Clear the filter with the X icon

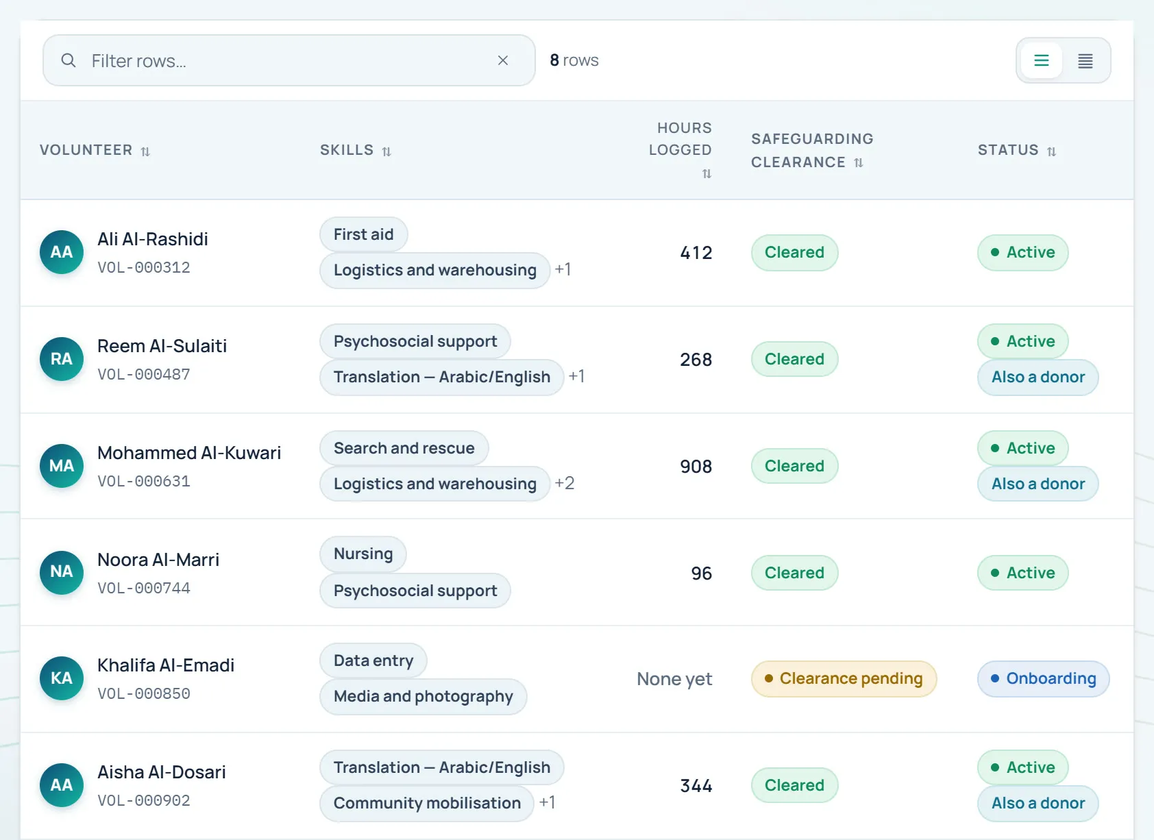[x=503, y=60]
